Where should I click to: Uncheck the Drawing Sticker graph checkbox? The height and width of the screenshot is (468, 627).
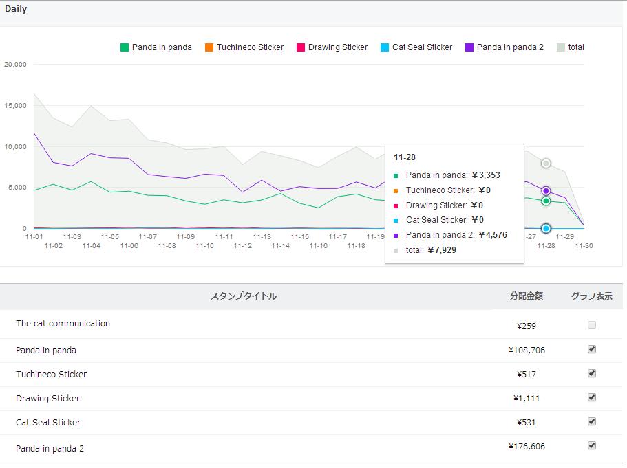pos(592,397)
